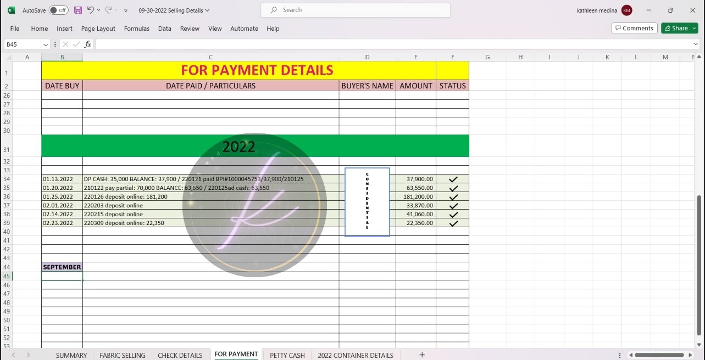
Task: Click the Excel app icon in title bar
Action: click(11, 10)
